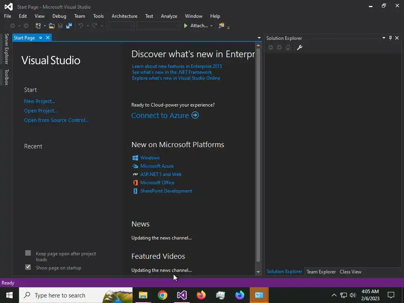Expand the New Project dropdown arrow
Screen dimensions: 404x303
click(x=45, y=26)
